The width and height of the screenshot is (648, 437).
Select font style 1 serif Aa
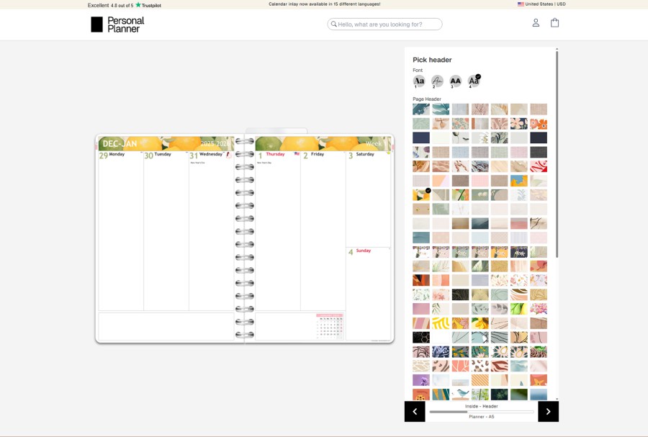click(419, 81)
